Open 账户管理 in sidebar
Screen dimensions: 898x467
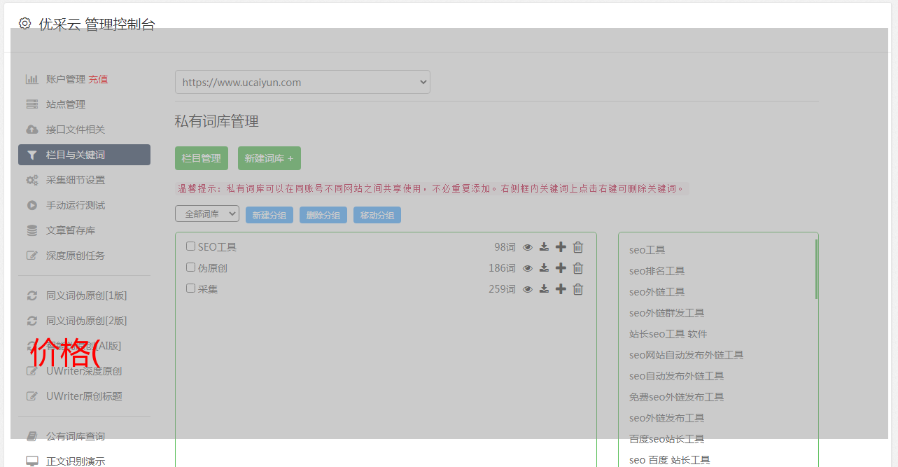point(65,79)
